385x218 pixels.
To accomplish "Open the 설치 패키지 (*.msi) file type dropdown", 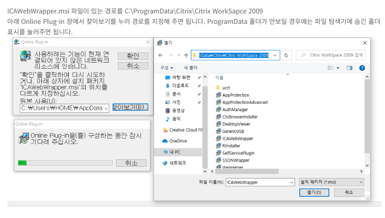I will click(331, 182).
